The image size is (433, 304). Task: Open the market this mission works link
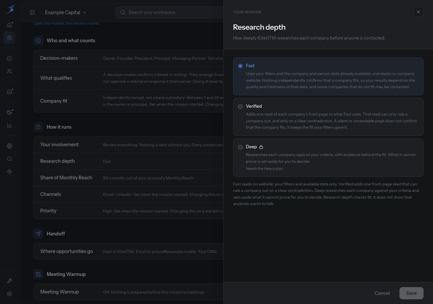coord(66,23)
